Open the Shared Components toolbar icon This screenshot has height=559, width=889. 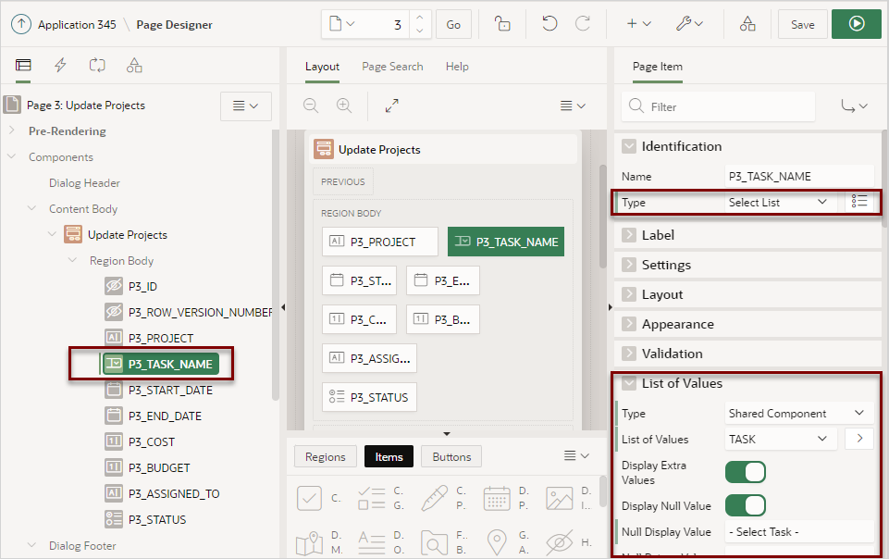coord(747,24)
